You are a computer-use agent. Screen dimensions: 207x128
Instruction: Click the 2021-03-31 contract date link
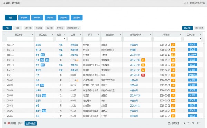tap(135, 106)
